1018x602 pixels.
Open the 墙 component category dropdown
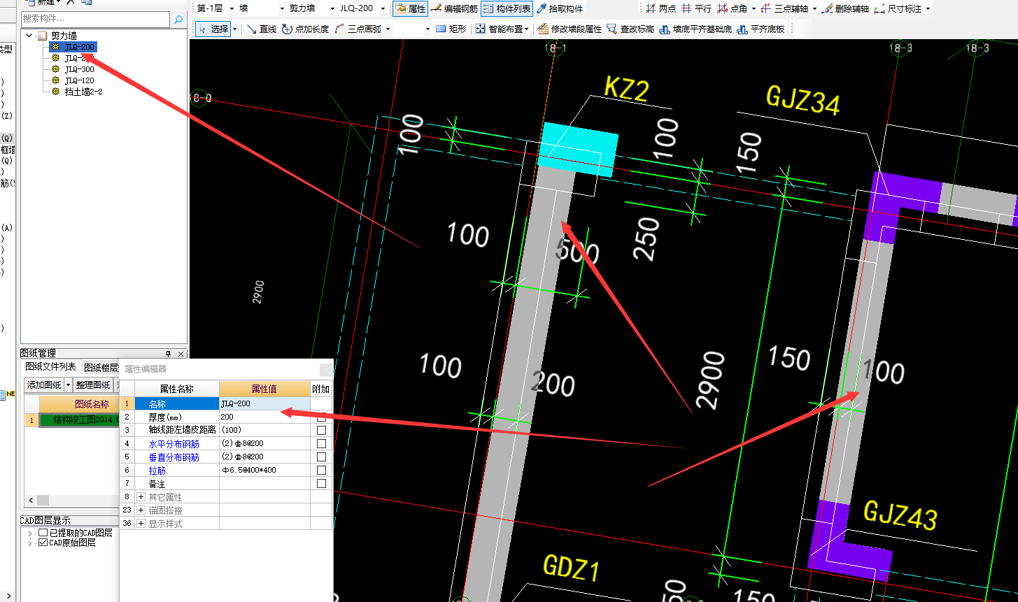click(282, 9)
